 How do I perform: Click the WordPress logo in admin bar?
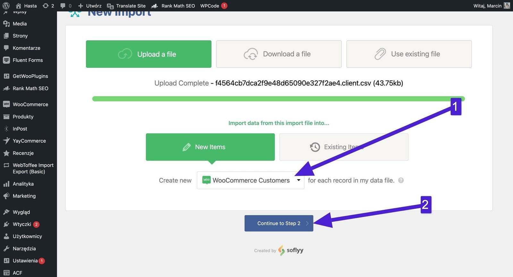coord(6,6)
